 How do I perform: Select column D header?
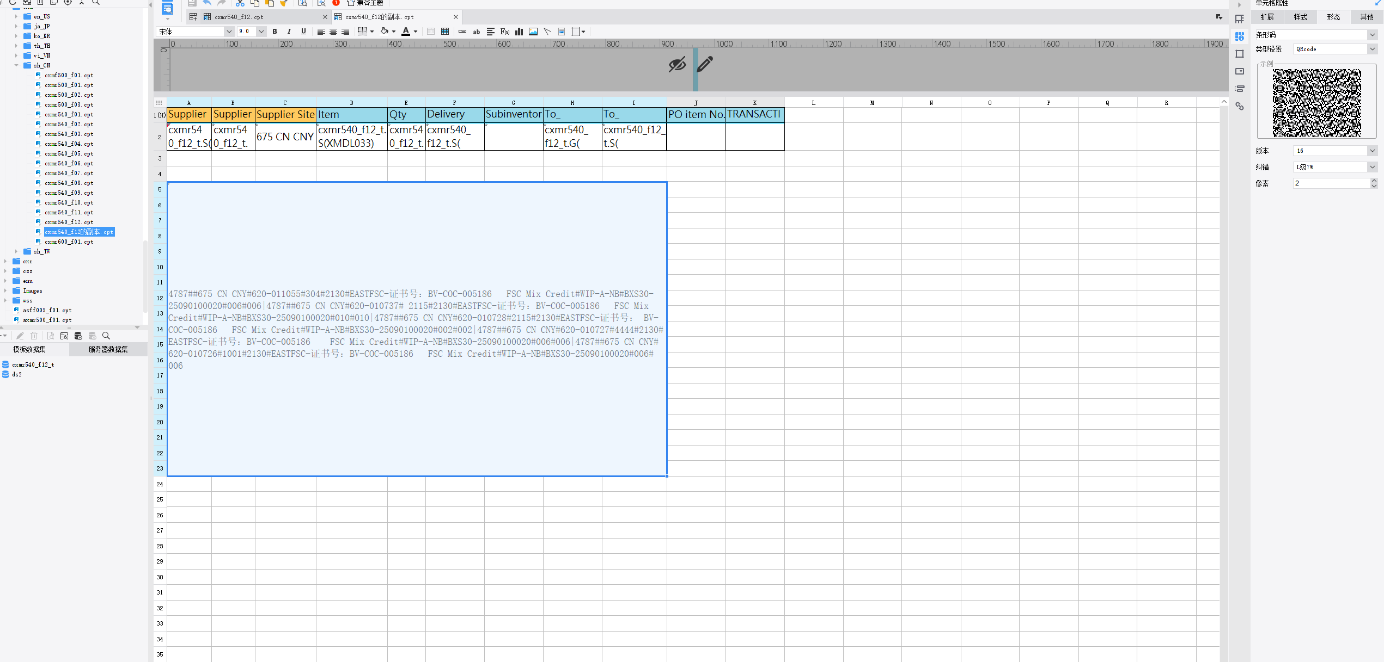[351, 102]
